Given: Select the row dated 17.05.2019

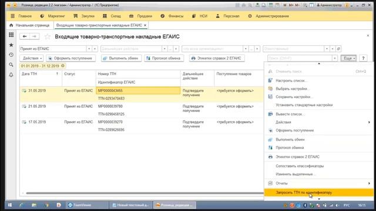Looking at the screenshot, I should pos(142,126).
